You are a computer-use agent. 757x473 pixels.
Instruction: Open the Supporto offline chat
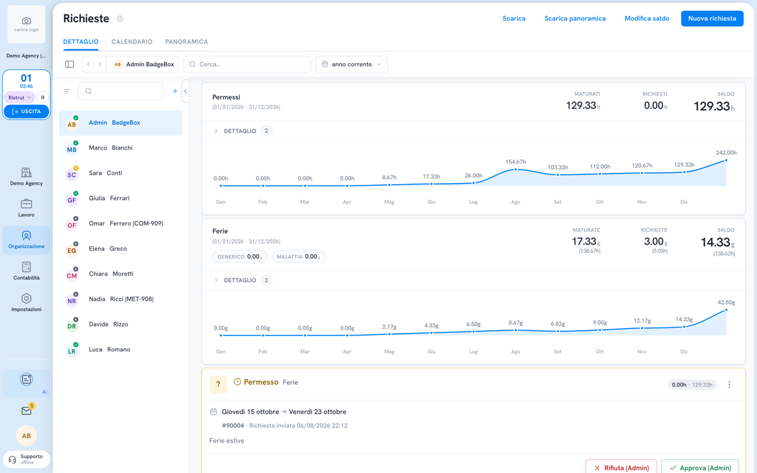pyautogui.click(x=26, y=459)
